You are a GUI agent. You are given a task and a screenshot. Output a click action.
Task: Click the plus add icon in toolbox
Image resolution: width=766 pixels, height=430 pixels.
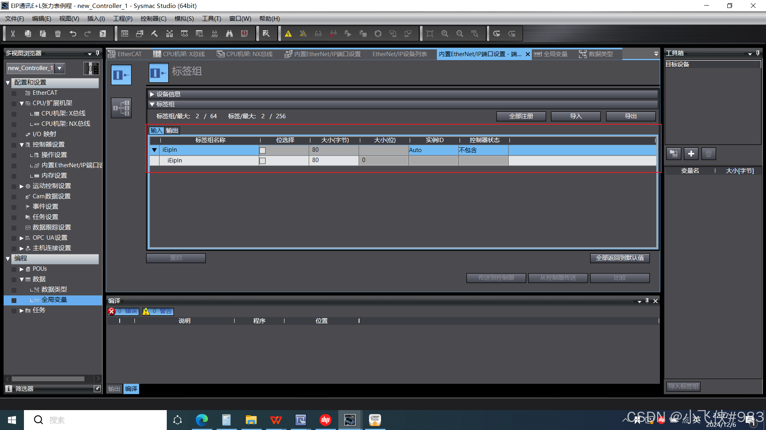tap(691, 154)
